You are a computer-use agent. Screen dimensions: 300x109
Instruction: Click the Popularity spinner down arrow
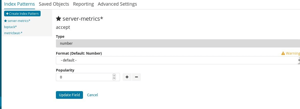(114, 79)
